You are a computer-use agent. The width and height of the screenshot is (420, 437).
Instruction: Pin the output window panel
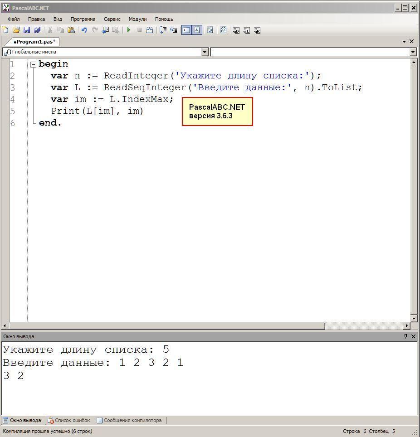[x=405, y=336]
